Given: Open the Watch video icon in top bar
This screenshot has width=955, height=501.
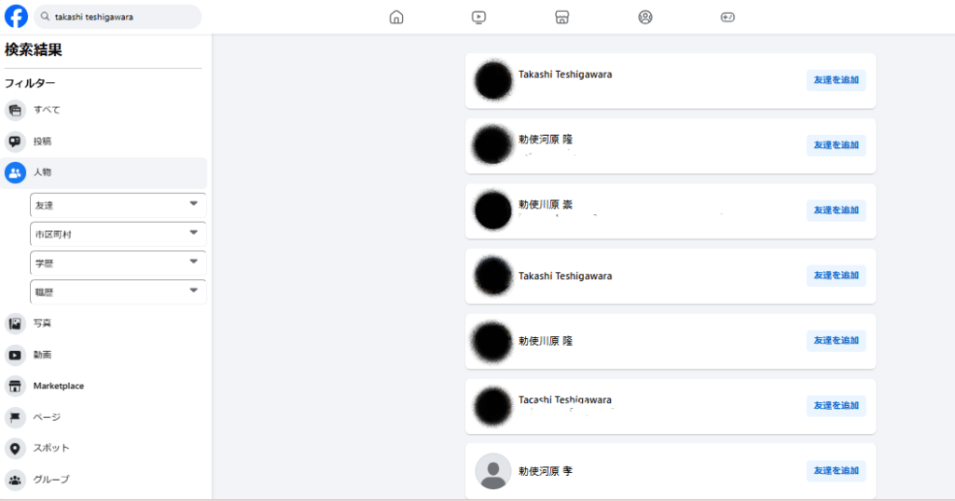Looking at the screenshot, I should (x=478, y=17).
